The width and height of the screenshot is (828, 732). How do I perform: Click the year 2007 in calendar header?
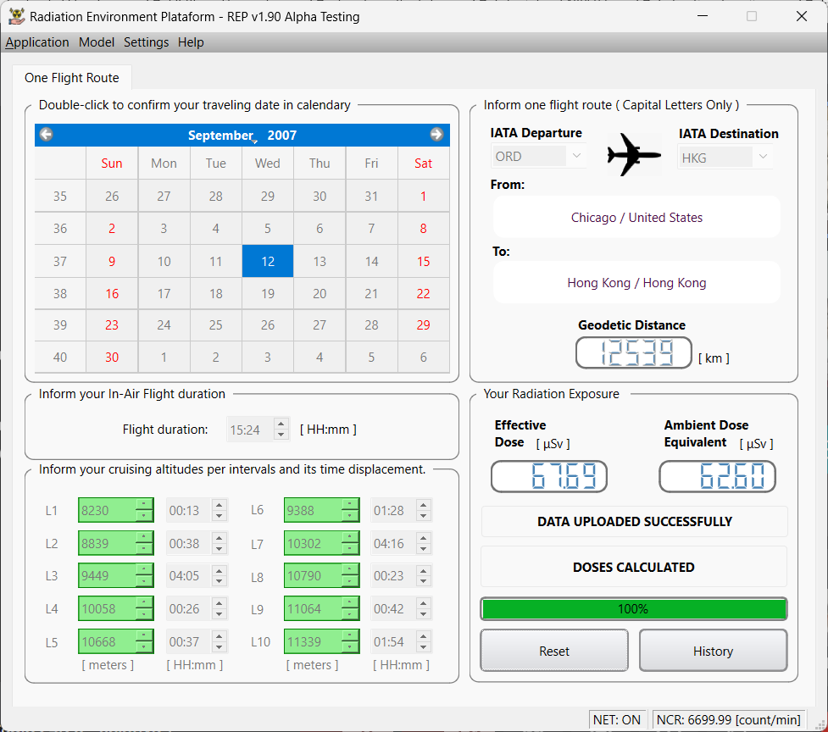tap(282, 136)
